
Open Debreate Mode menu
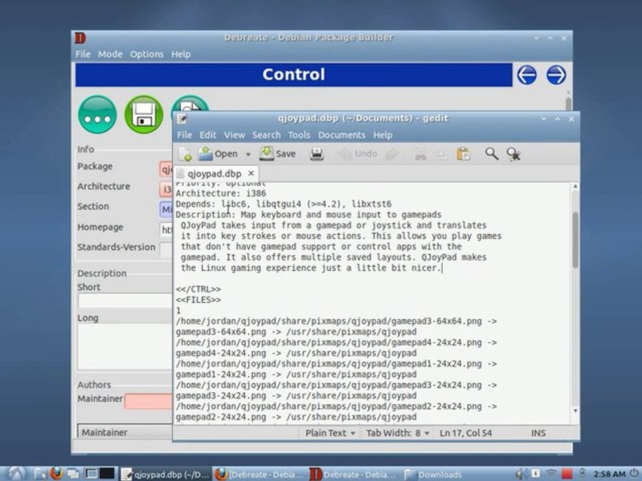pos(110,54)
